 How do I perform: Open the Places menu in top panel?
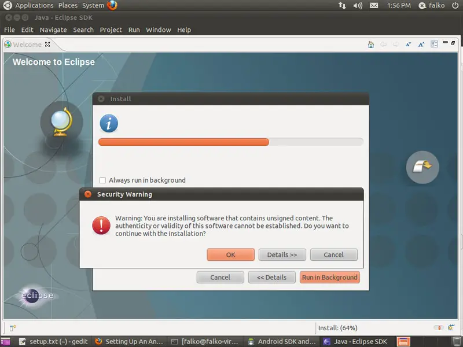68,5
